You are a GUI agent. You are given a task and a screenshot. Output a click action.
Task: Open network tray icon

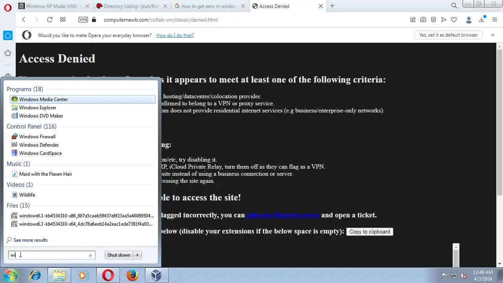[x=454, y=276]
